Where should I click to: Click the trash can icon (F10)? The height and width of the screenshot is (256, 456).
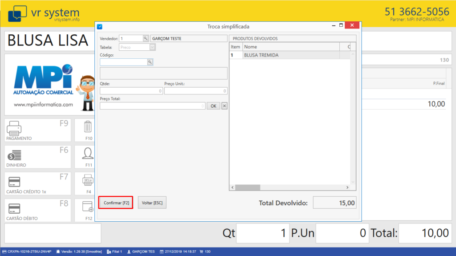(x=88, y=127)
